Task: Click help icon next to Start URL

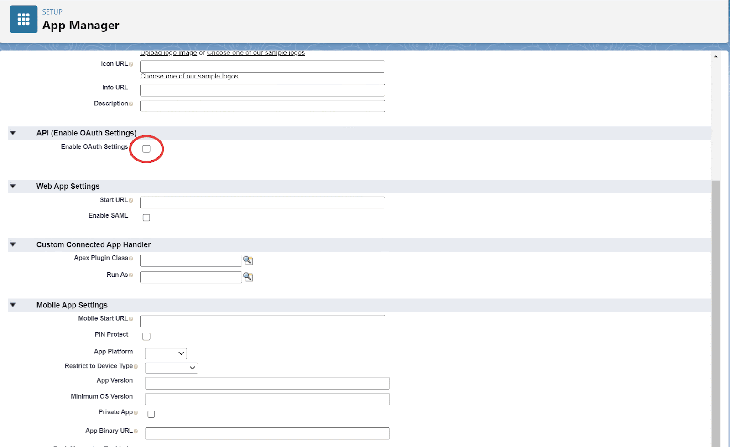Action: coord(131,200)
